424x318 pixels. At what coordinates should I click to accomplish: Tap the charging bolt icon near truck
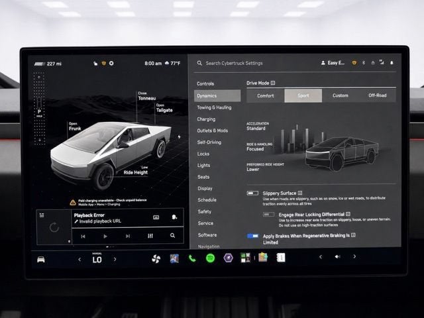pos(179,137)
